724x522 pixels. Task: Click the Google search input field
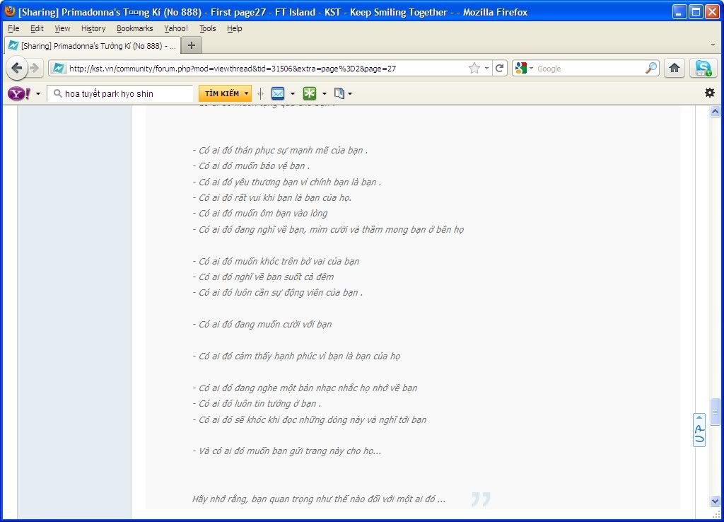pos(590,69)
